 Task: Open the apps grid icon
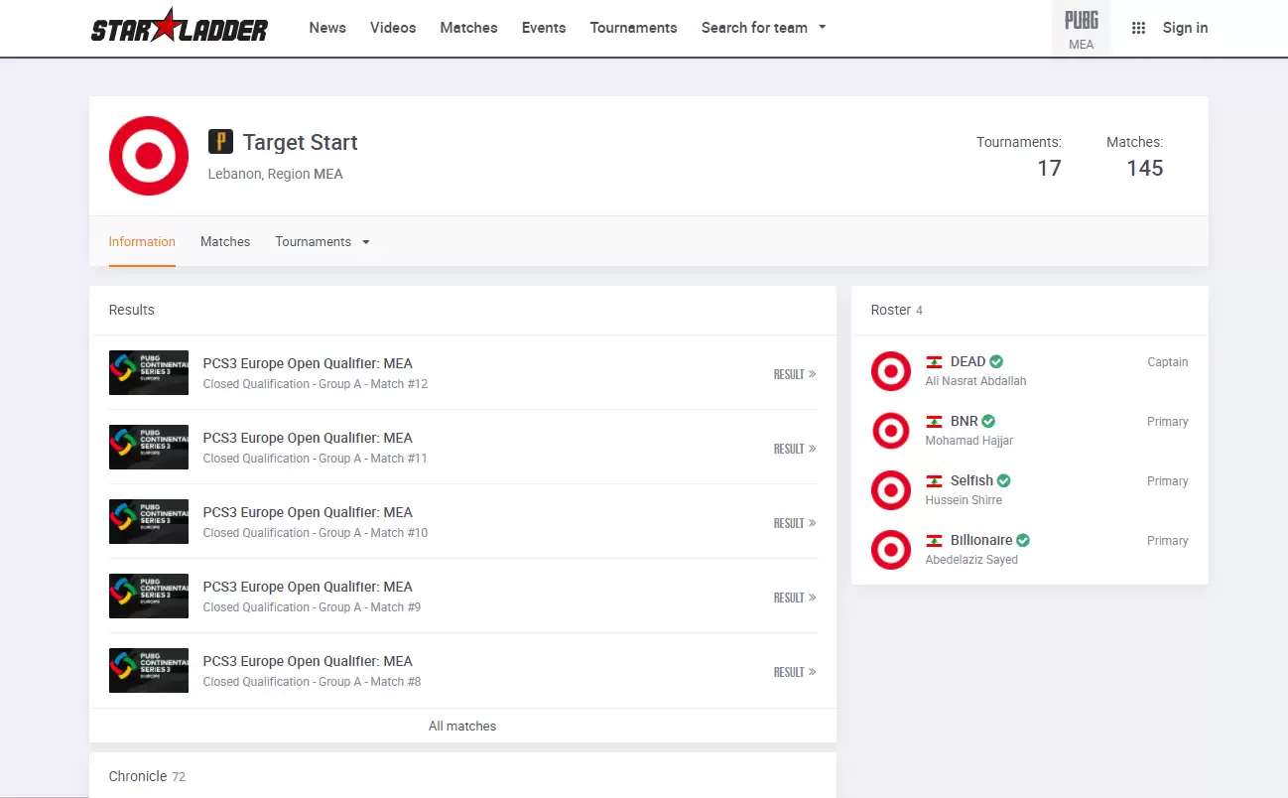[x=1138, y=28]
